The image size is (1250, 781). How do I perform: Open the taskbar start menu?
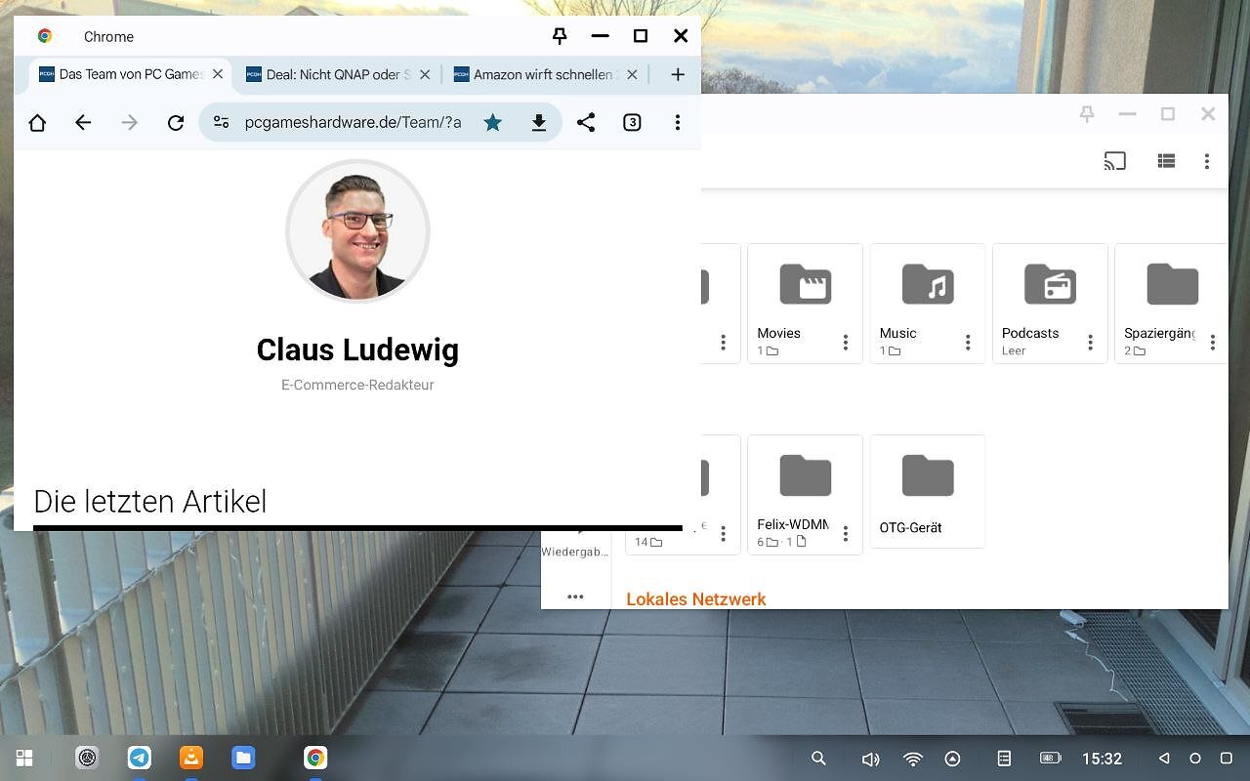point(24,758)
